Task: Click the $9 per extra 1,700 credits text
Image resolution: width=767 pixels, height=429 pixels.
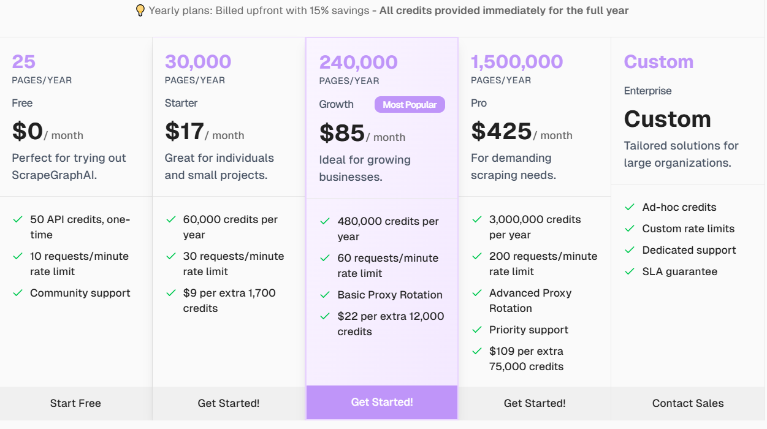Action: (229, 300)
